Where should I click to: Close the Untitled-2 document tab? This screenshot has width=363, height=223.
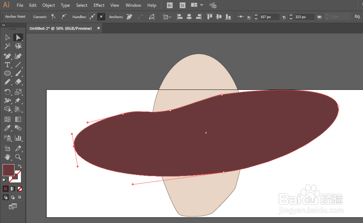[98, 28]
